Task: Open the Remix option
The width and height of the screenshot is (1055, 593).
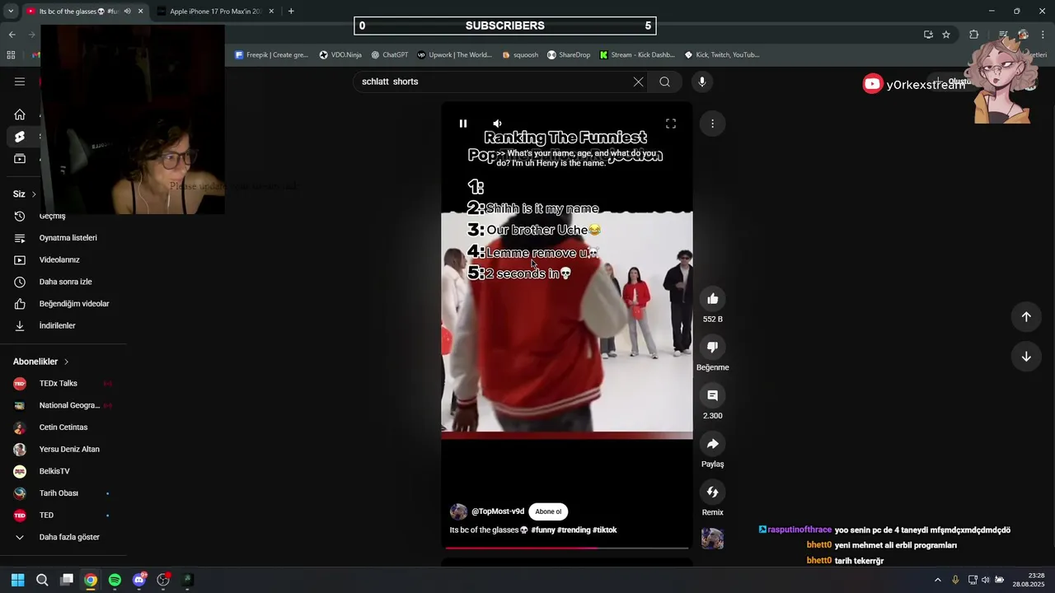Action: pos(713,492)
